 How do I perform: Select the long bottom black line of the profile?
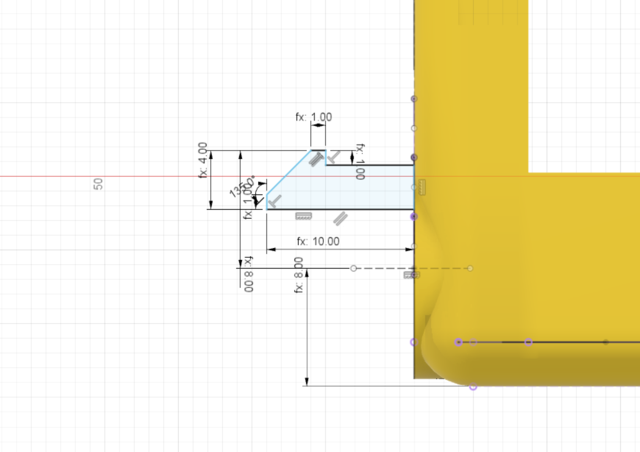click(x=340, y=209)
